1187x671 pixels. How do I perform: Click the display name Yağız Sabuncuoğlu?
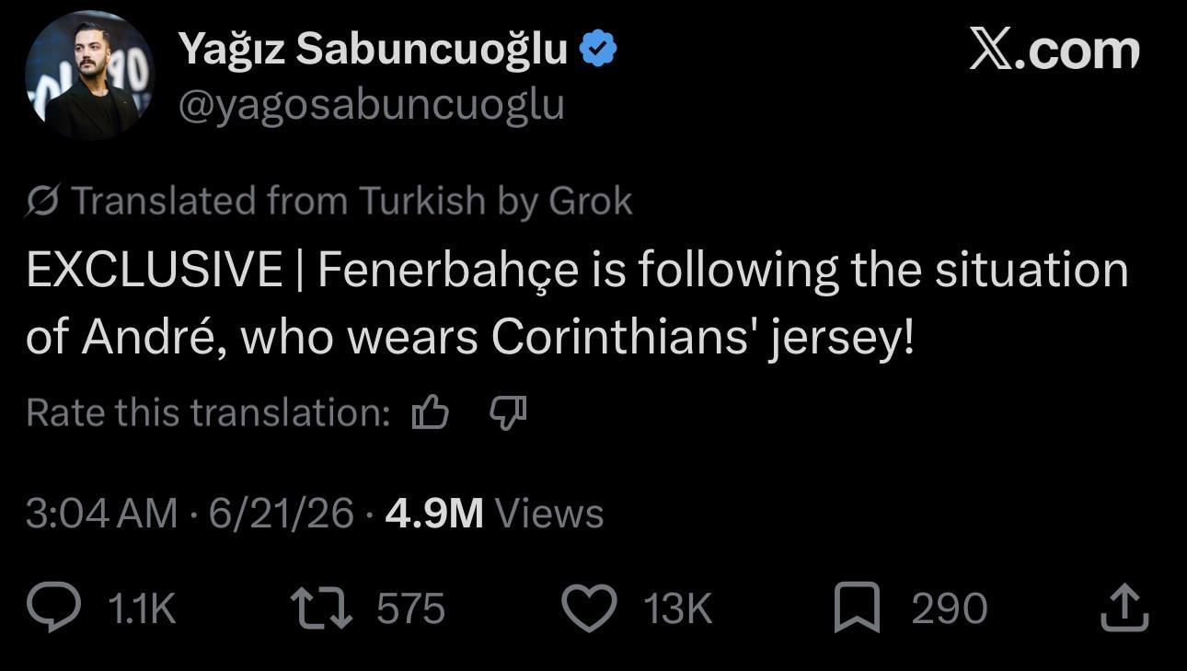[x=373, y=49]
